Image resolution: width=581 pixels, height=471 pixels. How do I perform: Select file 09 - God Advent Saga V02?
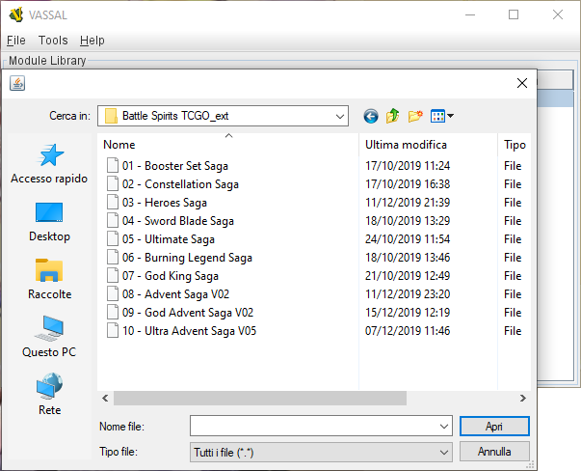pyautogui.click(x=188, y=313)
